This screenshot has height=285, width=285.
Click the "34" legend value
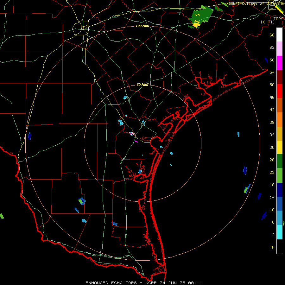coord(272,135)
